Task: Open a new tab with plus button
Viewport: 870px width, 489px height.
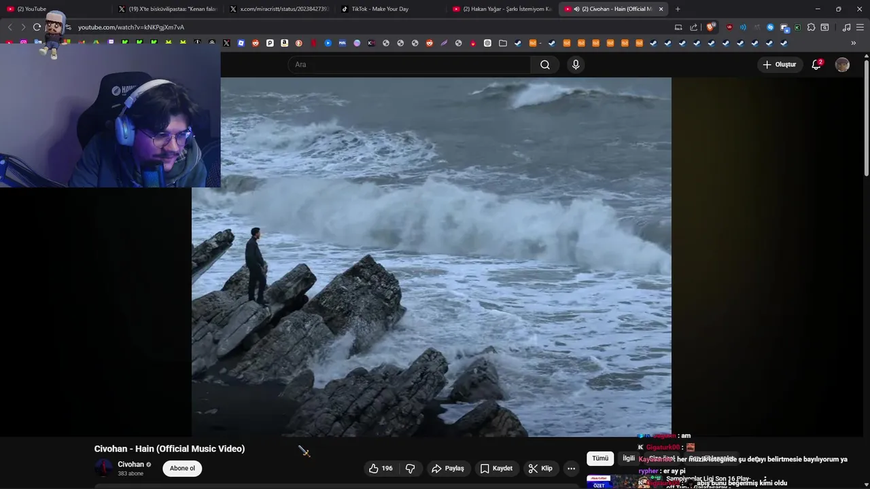Action: pos(678,9)
